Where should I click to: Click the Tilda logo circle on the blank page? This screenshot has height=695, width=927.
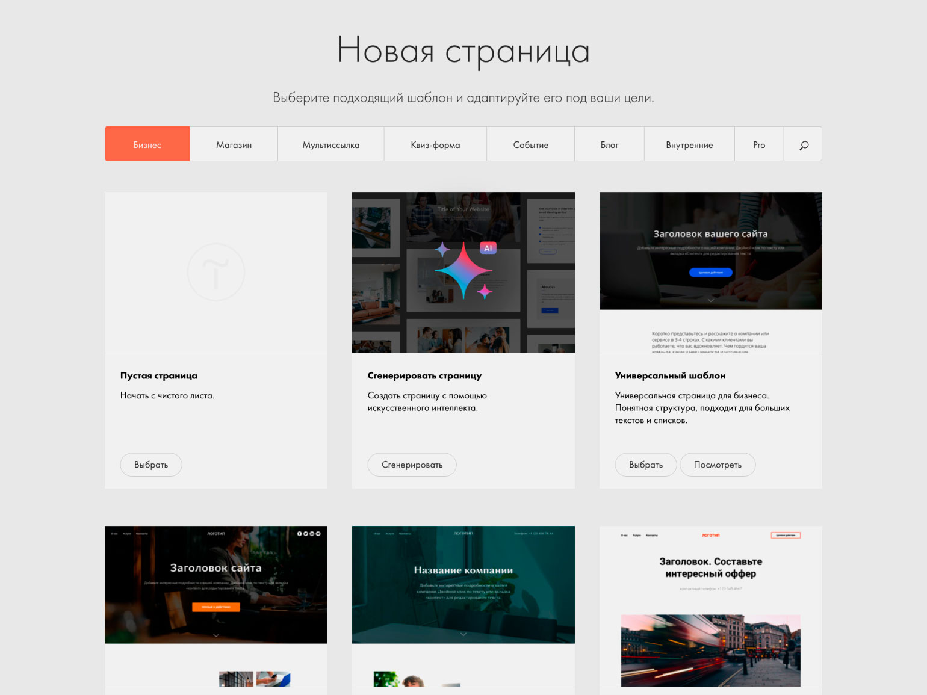point(215,273)
